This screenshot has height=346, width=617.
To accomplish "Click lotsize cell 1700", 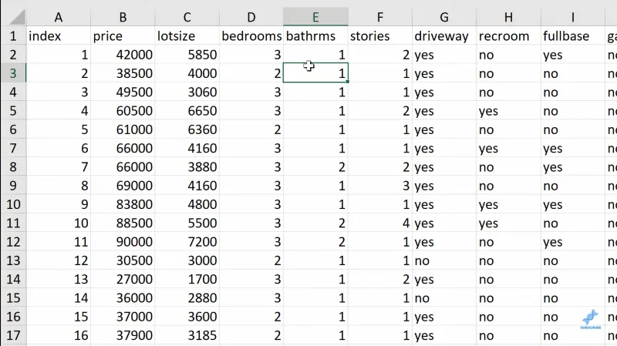I will pyautogui.click(x=187, y=279).
